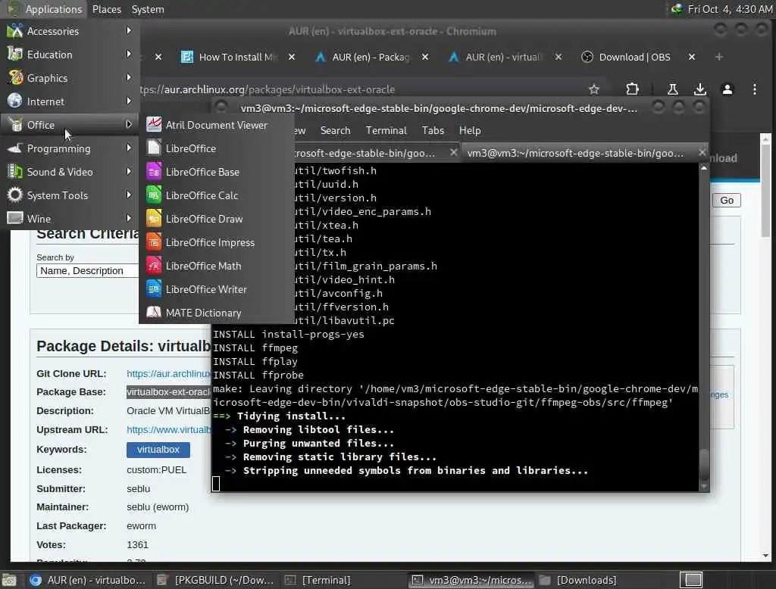Expand the Internet category

pos(70,101)
